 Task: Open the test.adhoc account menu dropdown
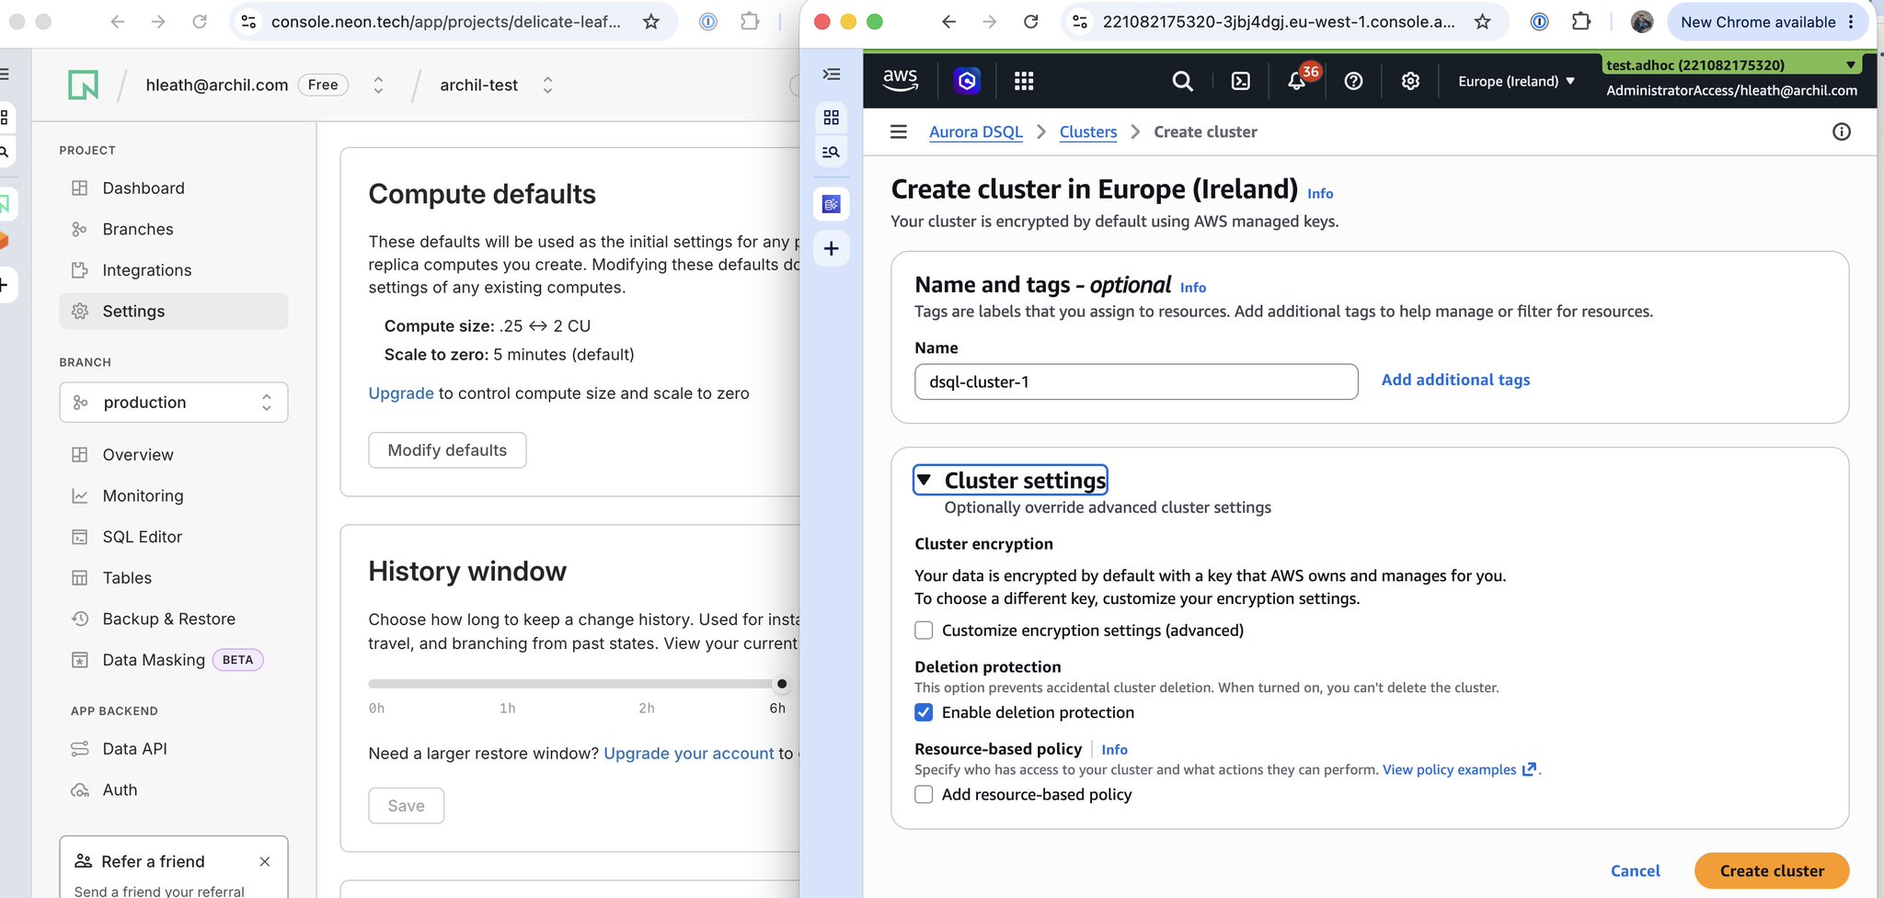1731,64
